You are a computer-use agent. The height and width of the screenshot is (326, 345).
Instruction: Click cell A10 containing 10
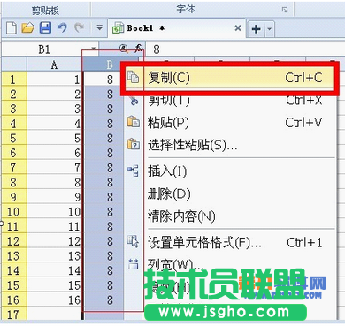[54, 211]
